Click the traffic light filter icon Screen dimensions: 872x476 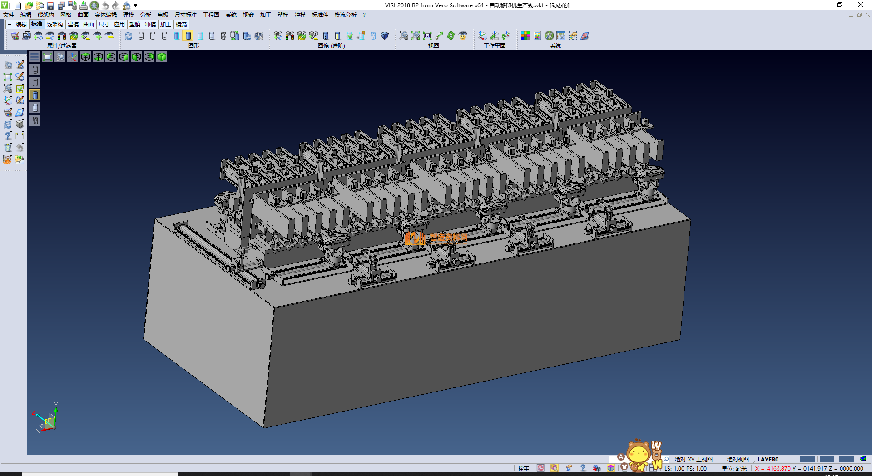(x=62, y=36)
